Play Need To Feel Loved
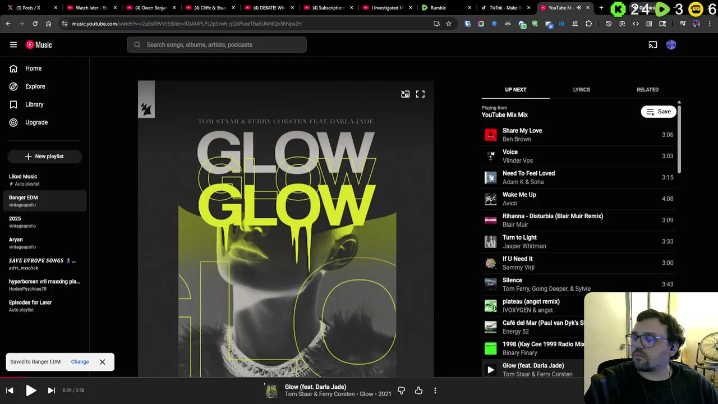 pyautogui.click(x=578, y=177)
